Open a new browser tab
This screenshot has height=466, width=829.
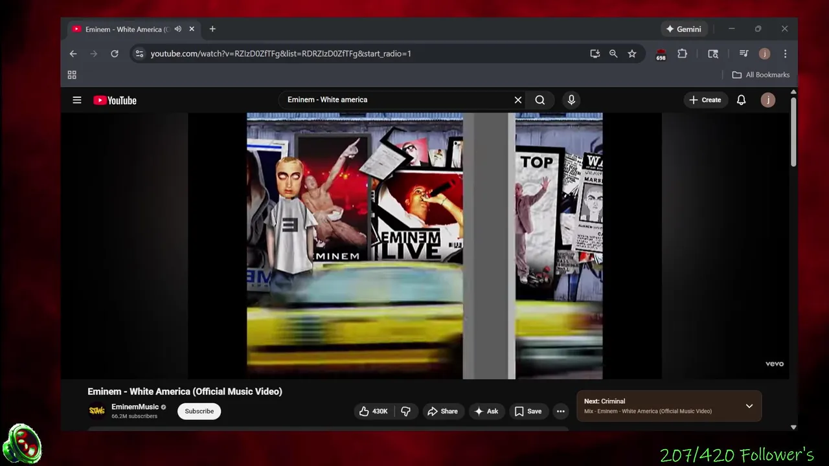coord(212,29)
